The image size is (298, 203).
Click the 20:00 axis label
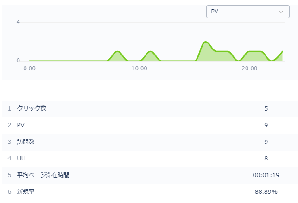[x=249, y=68]
